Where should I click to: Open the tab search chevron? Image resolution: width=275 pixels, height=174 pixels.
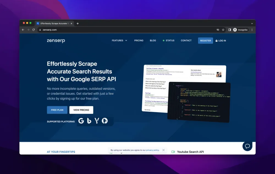pyautogui.click(x=252, y=23)
